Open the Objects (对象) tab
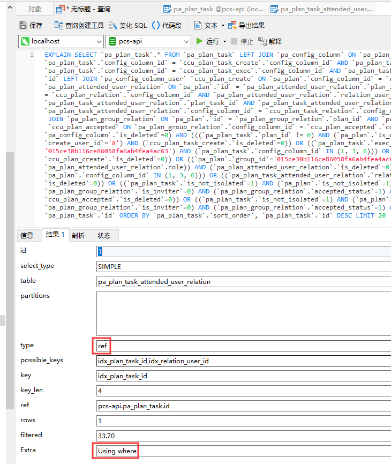This screenshot has height=464, width=391. point(34,9)
